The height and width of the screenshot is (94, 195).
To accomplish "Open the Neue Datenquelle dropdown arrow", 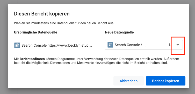I will pos(178,45).
